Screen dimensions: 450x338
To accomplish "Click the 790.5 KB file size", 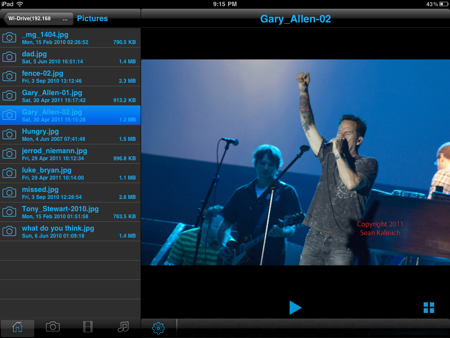I will click(x=124, y=42).
